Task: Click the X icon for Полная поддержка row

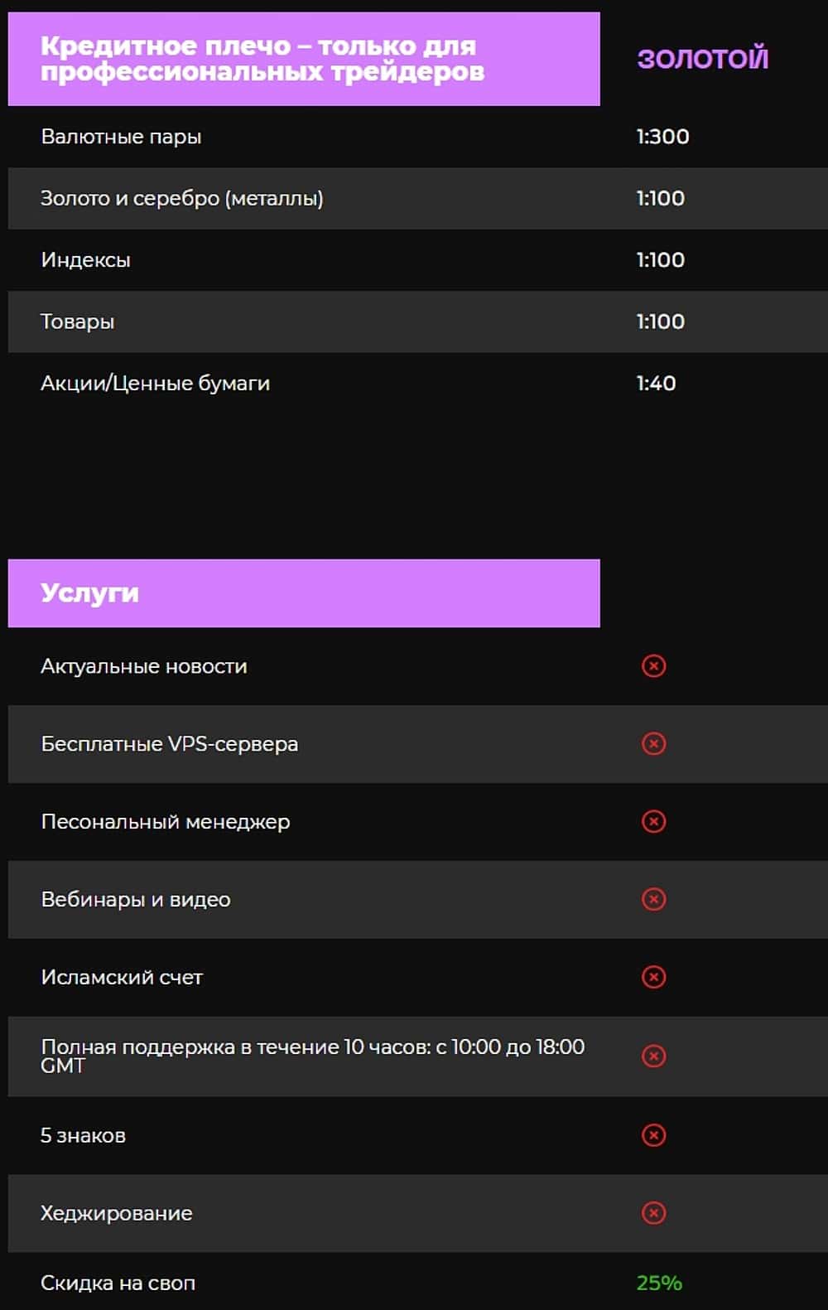Action: 653,1056
